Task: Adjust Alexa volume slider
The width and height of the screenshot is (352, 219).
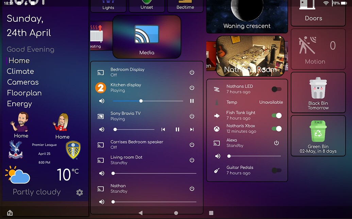Action: [x=254, y=156]
